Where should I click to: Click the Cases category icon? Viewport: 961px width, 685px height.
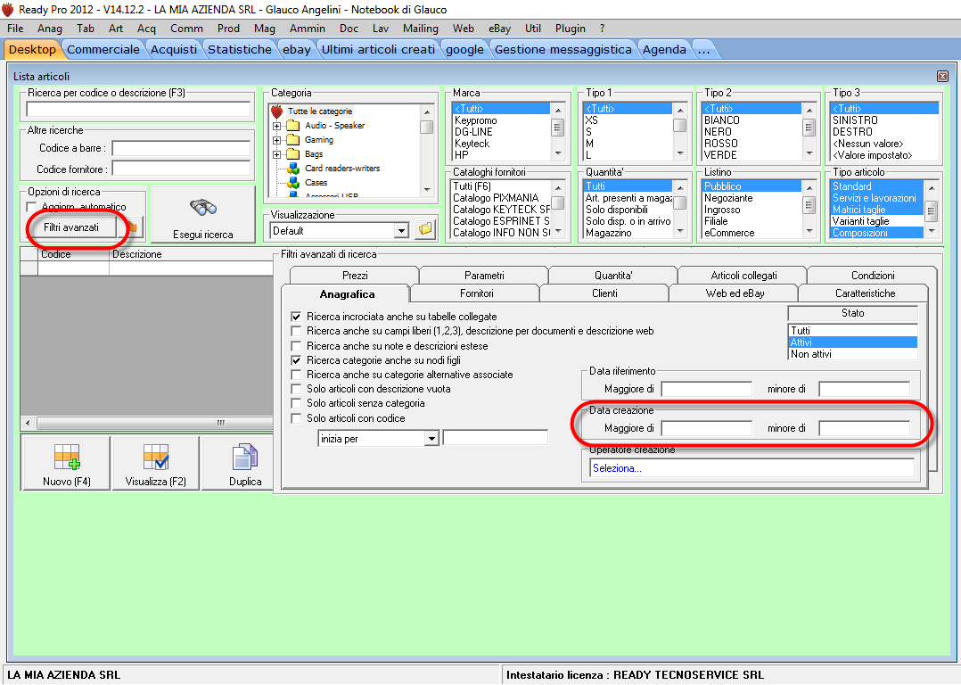(293, 182)
